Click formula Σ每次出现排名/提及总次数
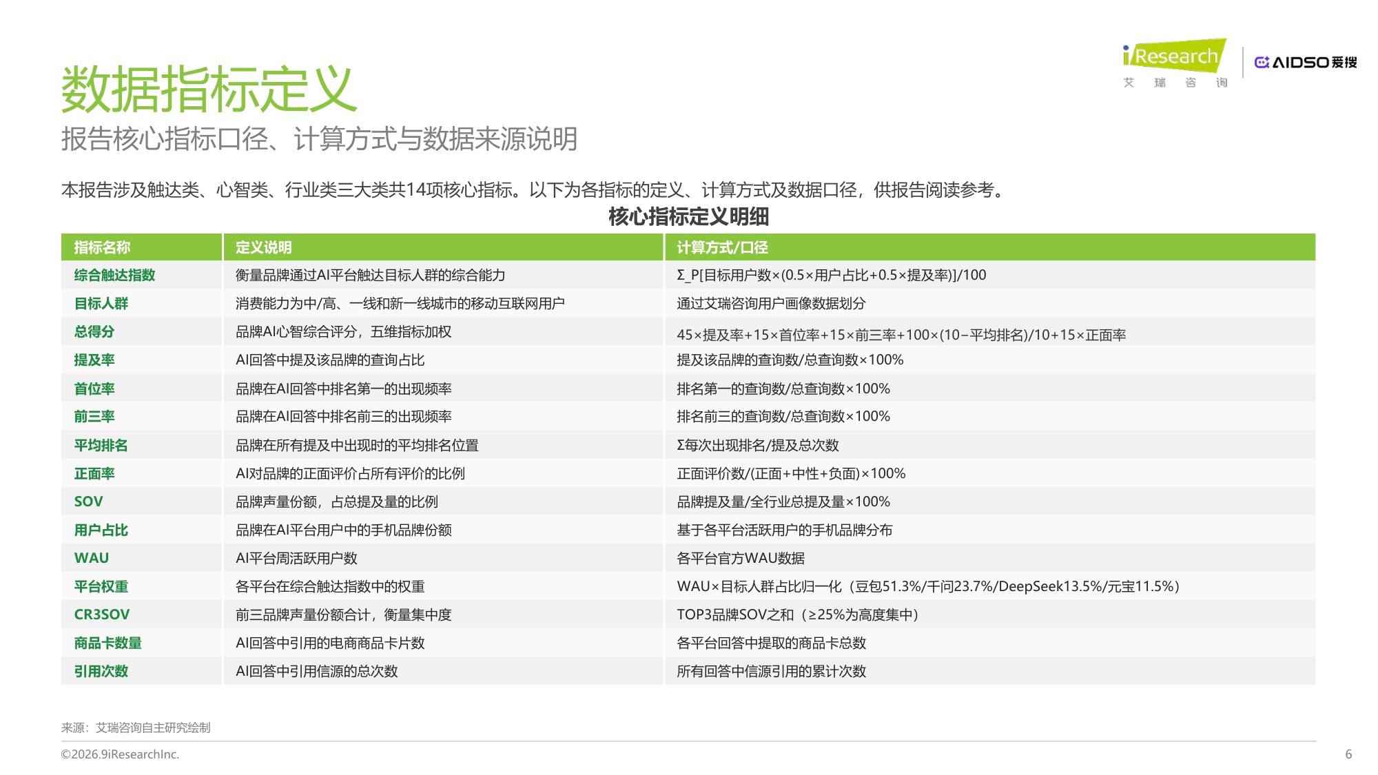Viewport: 1378px width, 775px height. tap(758, 445)
